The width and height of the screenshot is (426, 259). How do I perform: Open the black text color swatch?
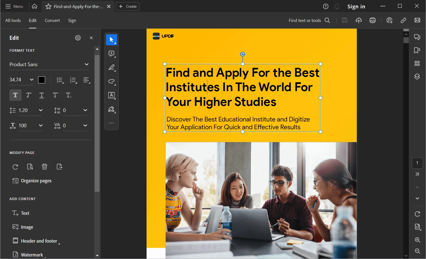41,80
